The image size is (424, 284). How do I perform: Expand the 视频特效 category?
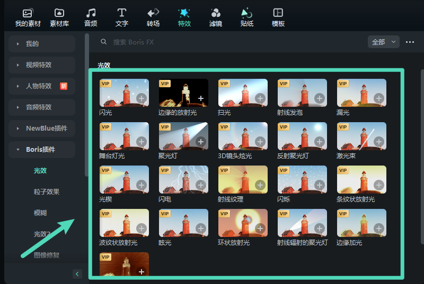tap(42, 65)
